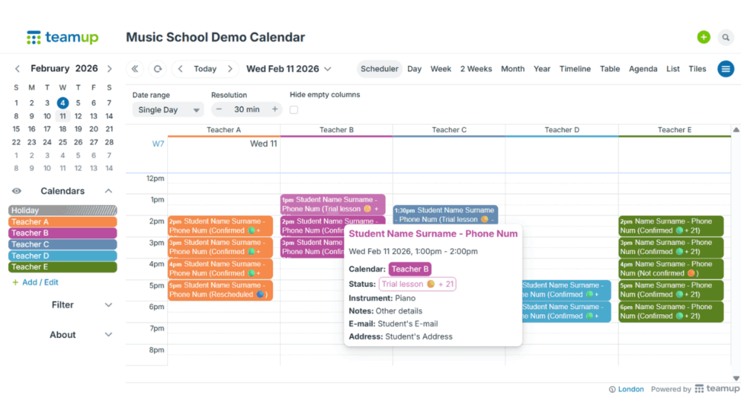Go to previous month in mini calendar
Viewport: 741px width, 416px height.
tap(17, 69)
